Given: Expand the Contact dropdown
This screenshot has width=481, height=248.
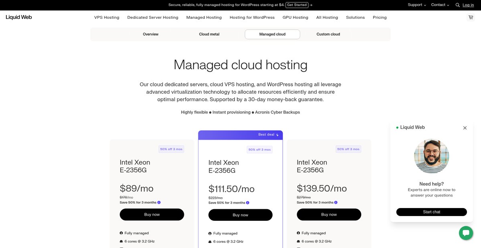Looking at the screenshot, I should pyautogui.click(x=440, y=5).
